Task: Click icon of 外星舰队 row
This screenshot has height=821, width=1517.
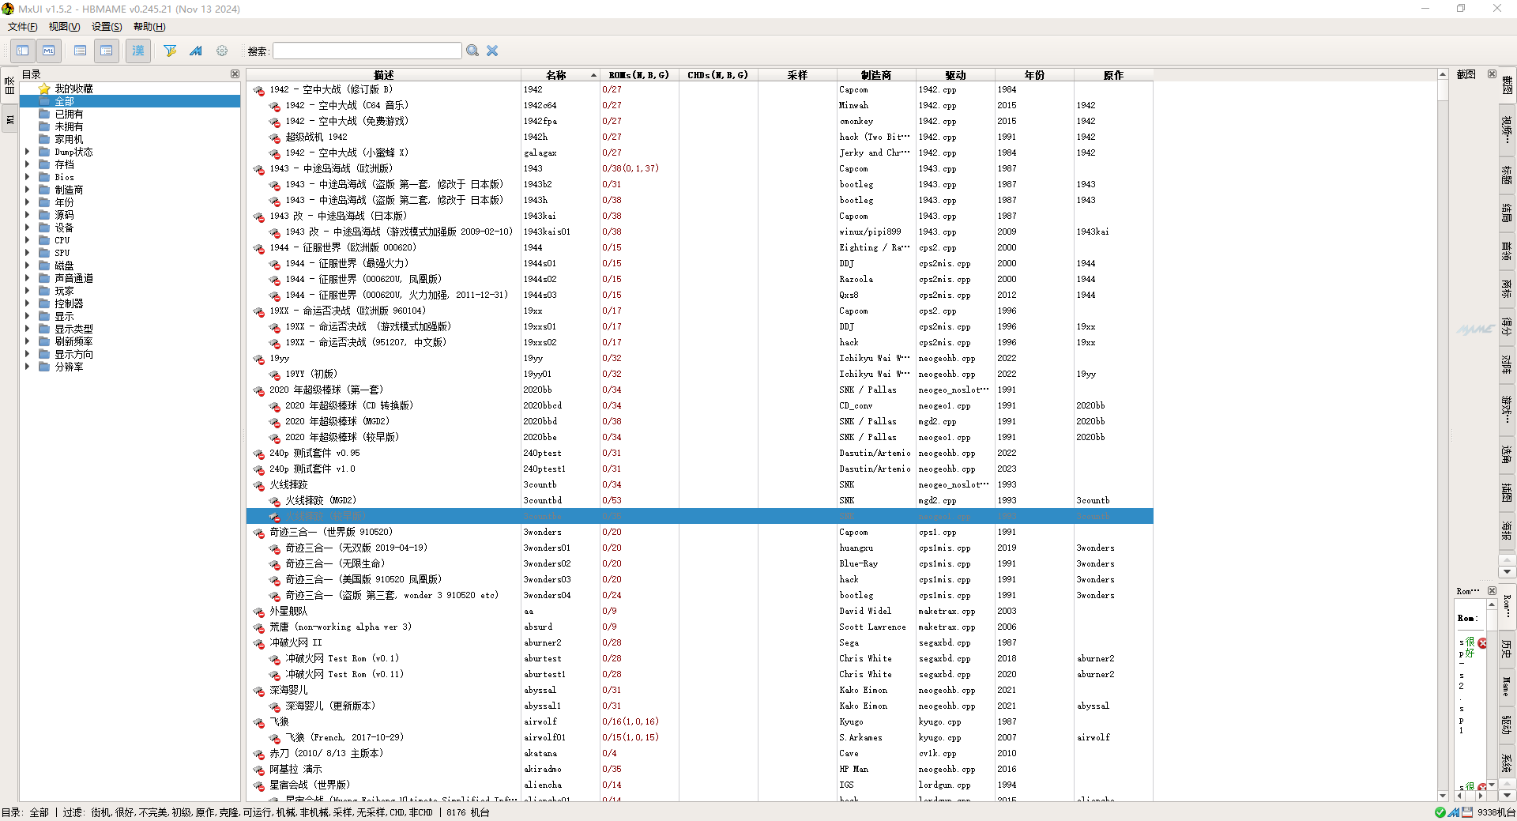Action: pos(259,612)
